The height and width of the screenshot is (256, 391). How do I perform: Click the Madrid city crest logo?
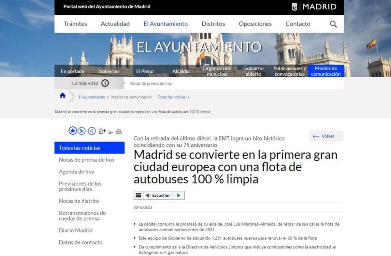(295, 7)
